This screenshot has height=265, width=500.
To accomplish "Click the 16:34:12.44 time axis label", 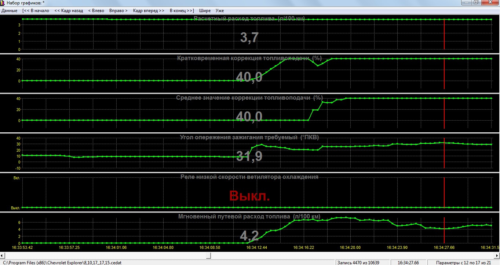I will pyautogui.click(x=257, y=247).
